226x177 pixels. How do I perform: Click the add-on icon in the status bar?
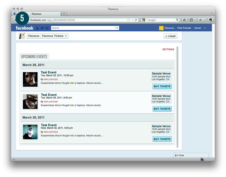point(202,159)
